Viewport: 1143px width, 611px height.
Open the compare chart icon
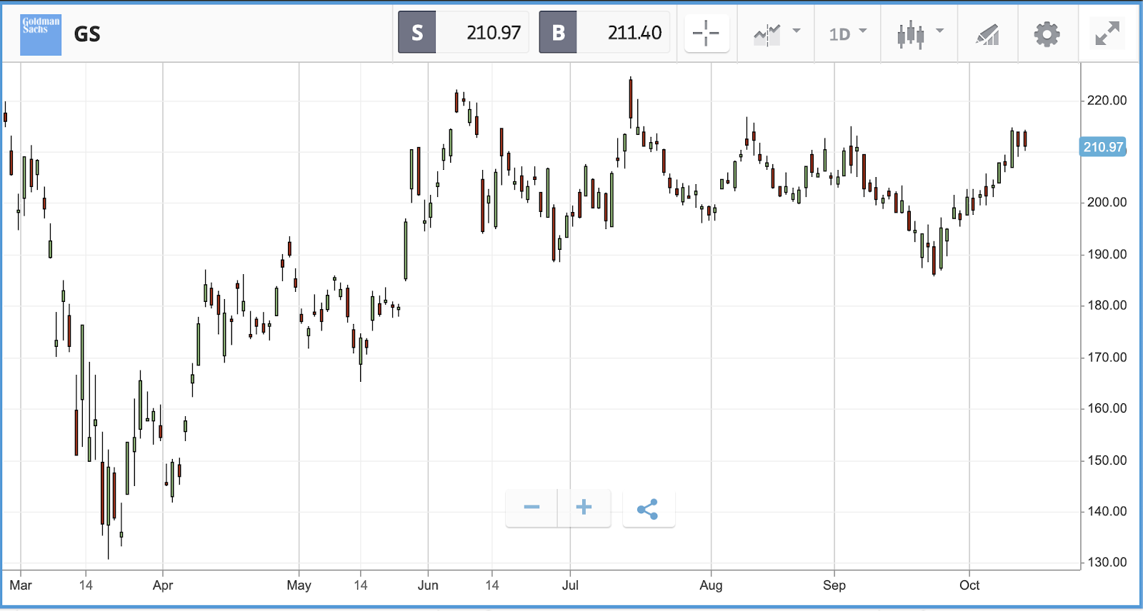767,34
